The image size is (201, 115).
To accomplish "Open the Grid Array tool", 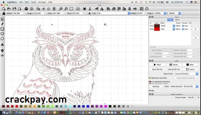I will click(x=142, y=9).
